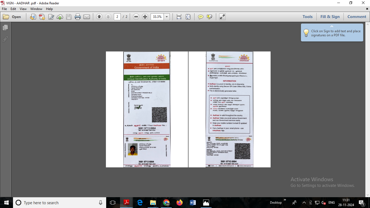Image resolution: width=370 pixels, height=208 pixels.
Task: Click the Open file button
Action: [x=12, y=17]
